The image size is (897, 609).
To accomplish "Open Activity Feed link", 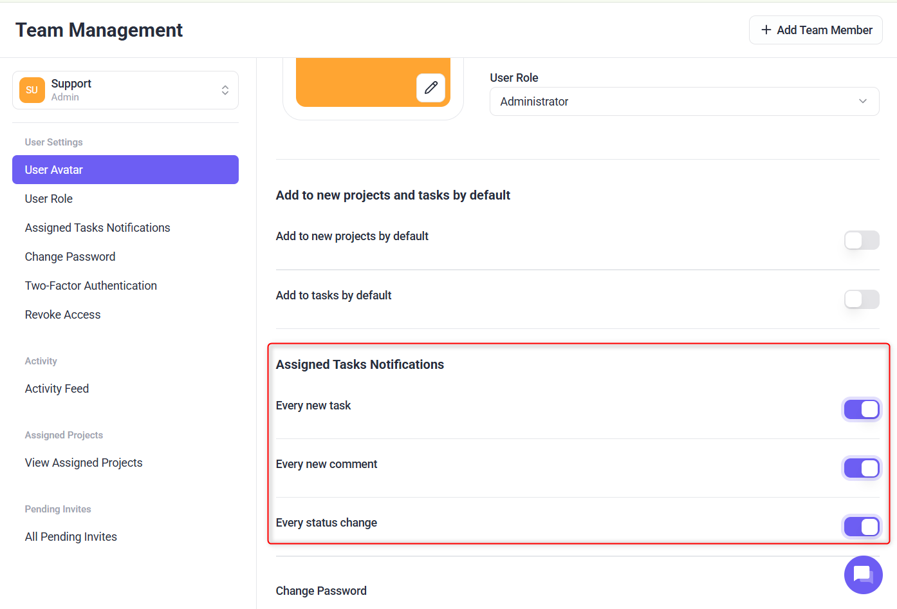I will coord(57,389).
